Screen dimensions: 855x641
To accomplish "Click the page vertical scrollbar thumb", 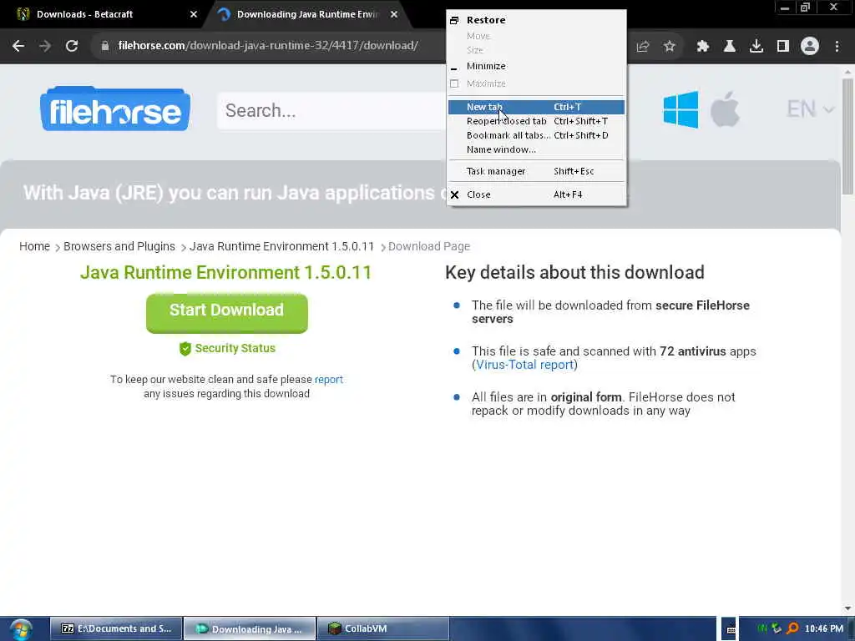I will [847, 136].
